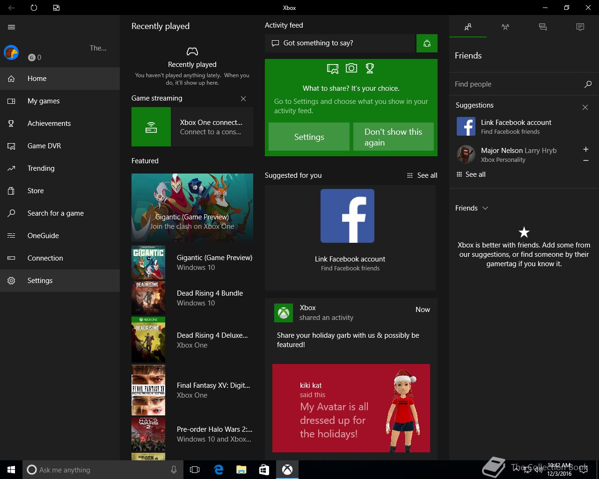The width and height of the screenshot is (599, 479).
Task: Click the large Facebook logo tile
Action: (x=347, y=216)
